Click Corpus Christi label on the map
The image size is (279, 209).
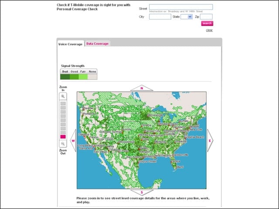pyautogui.click(x=147, y=162)
